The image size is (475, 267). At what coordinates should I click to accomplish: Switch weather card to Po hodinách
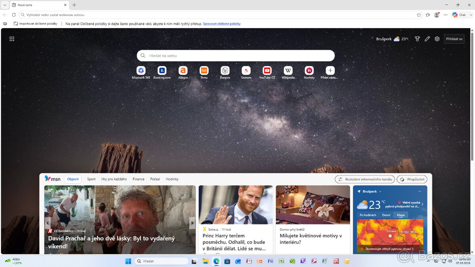coord(368,215)
